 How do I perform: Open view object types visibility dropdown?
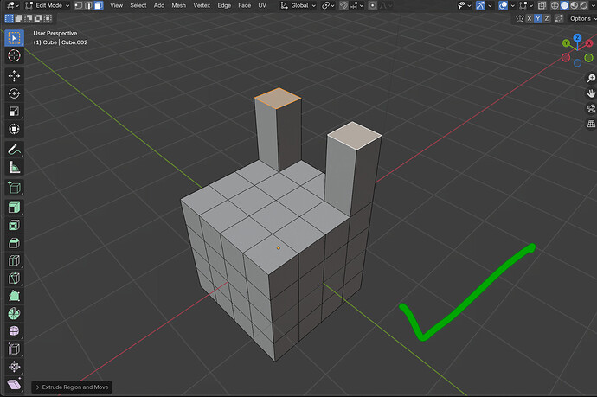(x=464, y=5)
